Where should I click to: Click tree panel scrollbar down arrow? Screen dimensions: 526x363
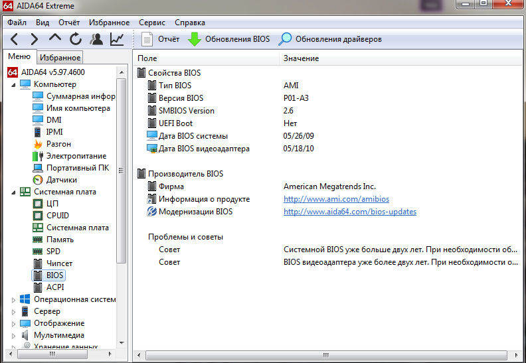[122, 343]
